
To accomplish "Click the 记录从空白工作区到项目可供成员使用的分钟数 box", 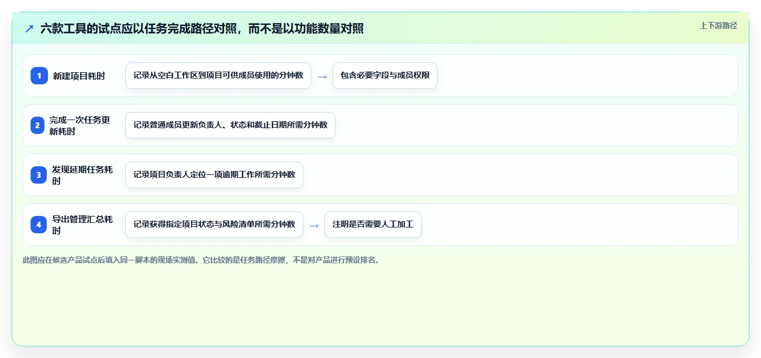I will 218,76.
